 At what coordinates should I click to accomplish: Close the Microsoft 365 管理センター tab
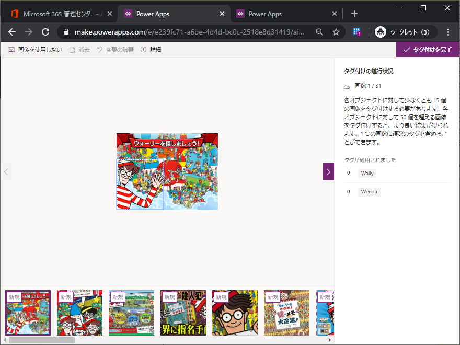(109, 14)
